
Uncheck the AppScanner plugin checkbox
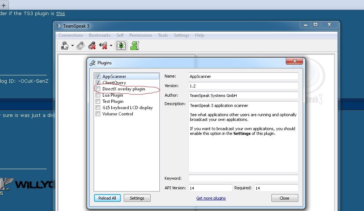(98, 76)
